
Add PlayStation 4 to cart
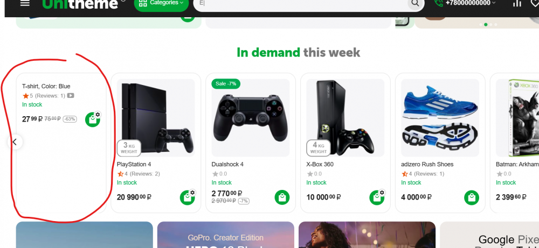pos(188,197)
